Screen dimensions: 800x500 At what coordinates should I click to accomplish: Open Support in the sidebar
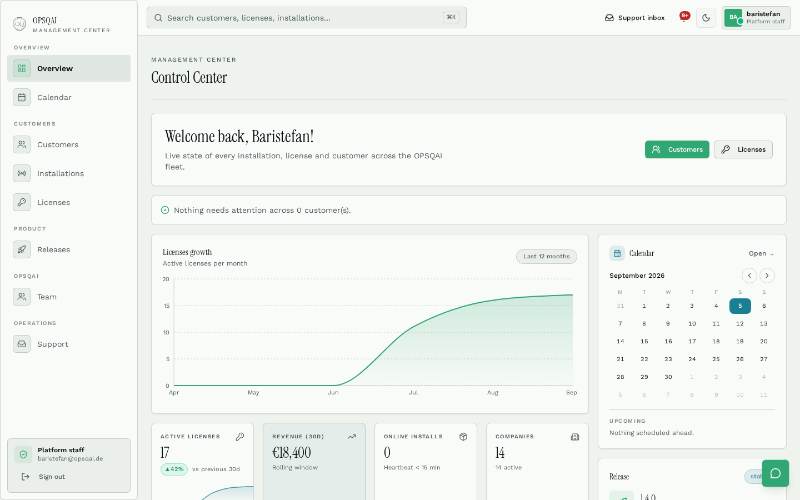tap(69, 344)
